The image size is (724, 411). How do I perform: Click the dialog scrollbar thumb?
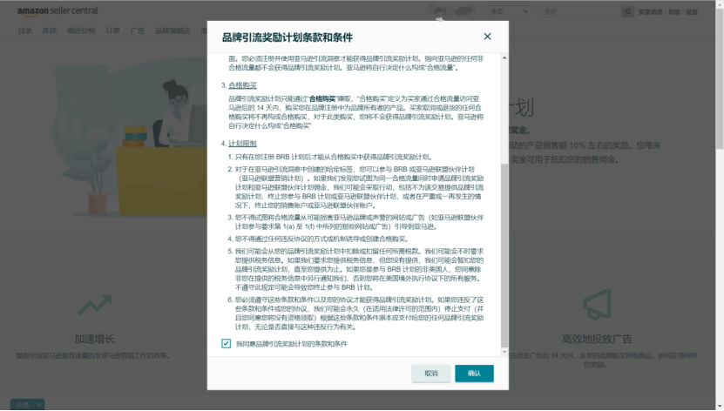pyautogui.click(x=504, y=255)
